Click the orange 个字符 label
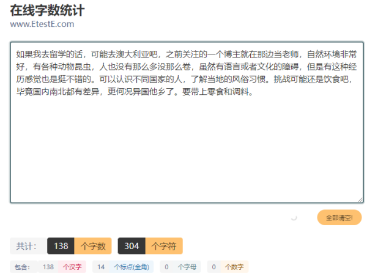Image resolution: width=367 pixels, height=276 pixels. [163, 246]
